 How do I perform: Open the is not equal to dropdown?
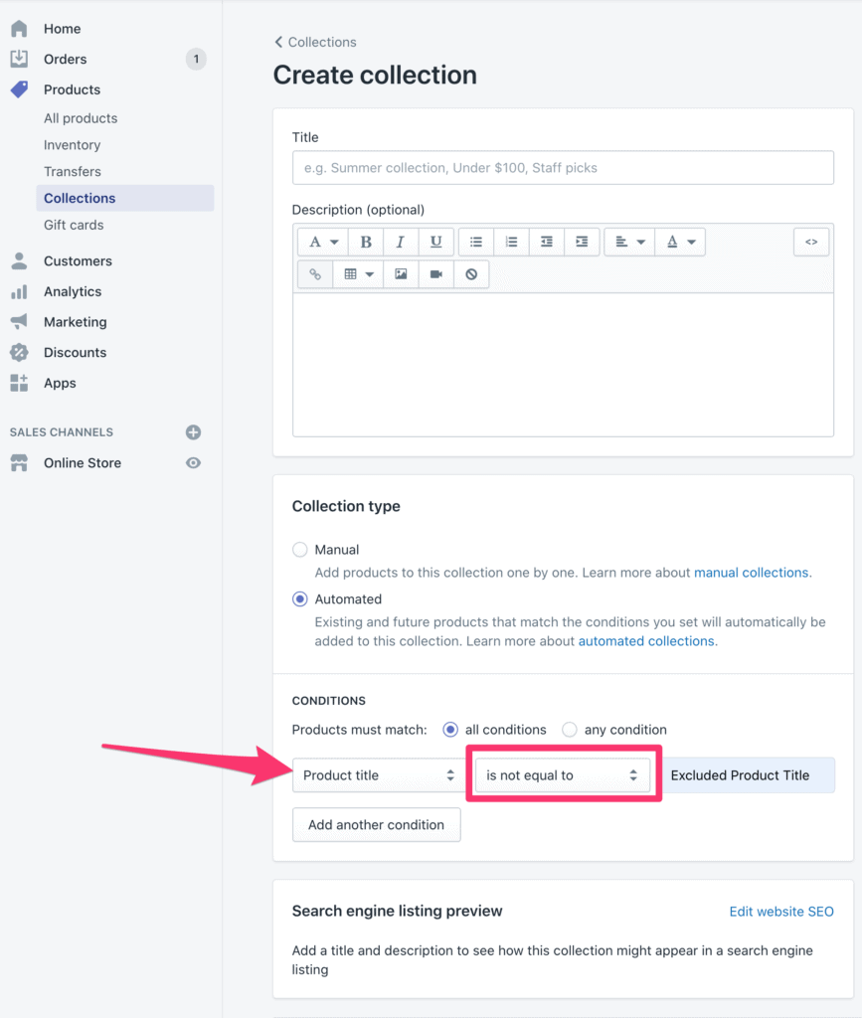click(x=562, y=775)
